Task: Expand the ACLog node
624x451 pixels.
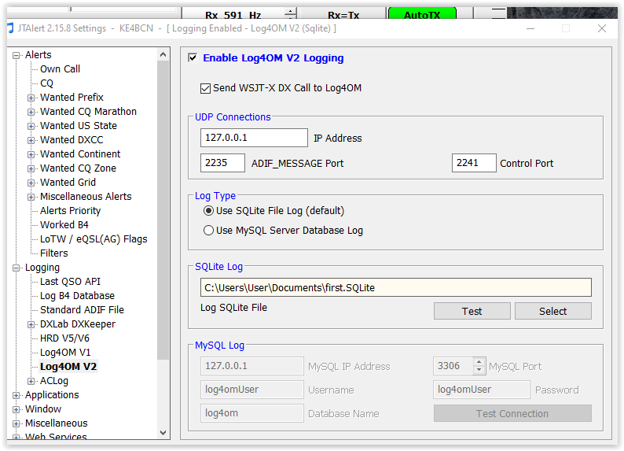Action: coord(31,381)
